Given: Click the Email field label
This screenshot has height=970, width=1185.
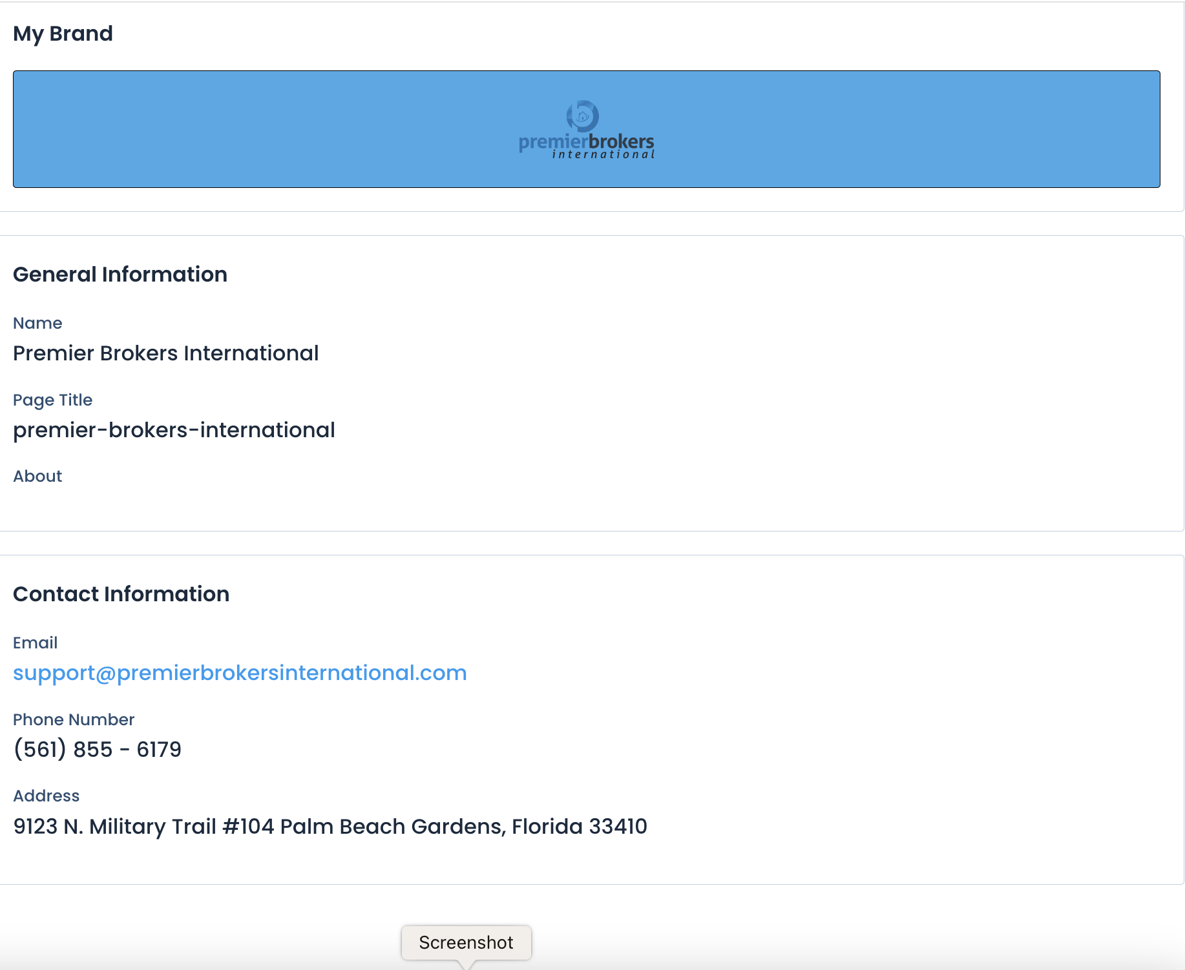Looking at the screenshot, I should [x=35, y=643].
